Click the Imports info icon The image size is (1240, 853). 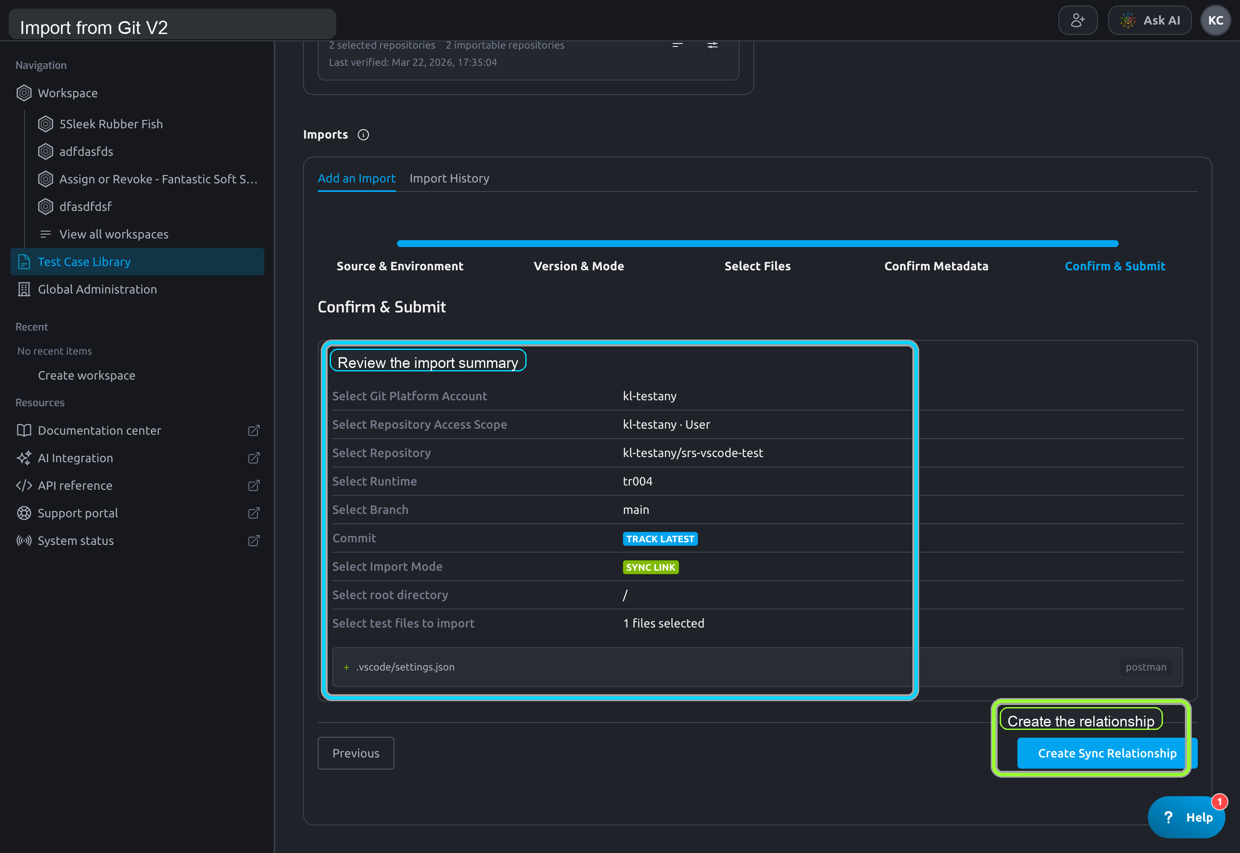tap(363, 135)
